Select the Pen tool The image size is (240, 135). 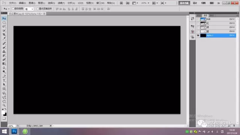[x=4, y=76]
